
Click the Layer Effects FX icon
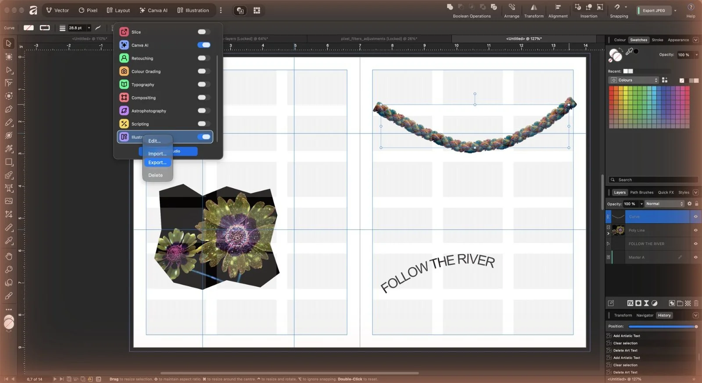coord(630,303)
